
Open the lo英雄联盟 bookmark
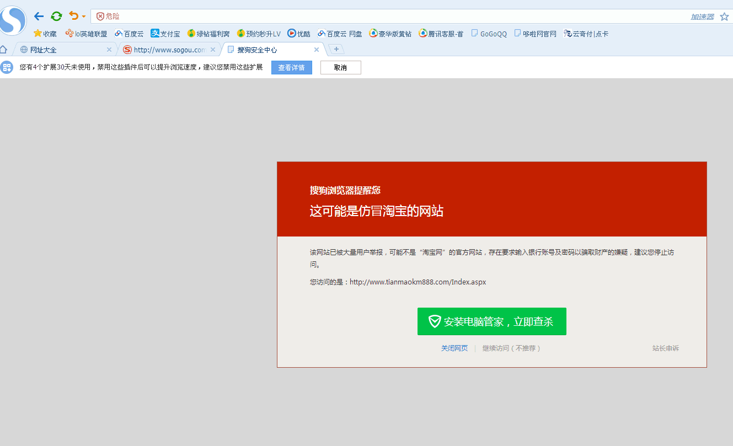tap(85, 34)
